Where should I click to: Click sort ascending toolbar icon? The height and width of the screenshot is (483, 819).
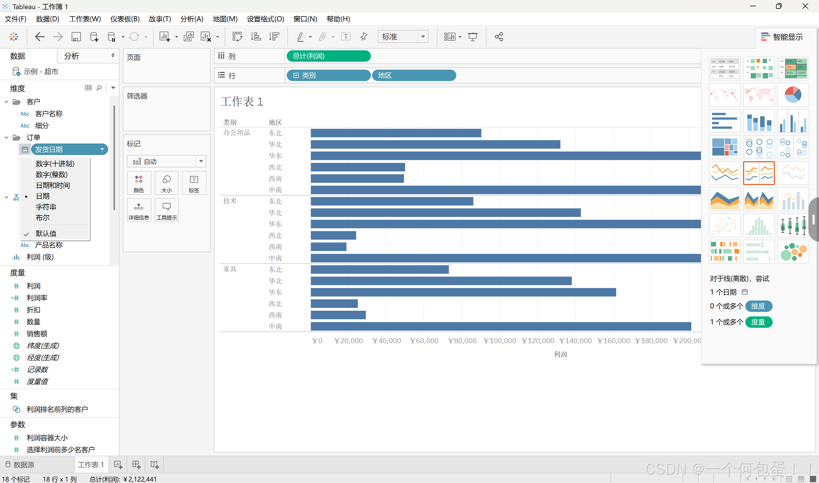pos(256,36)
